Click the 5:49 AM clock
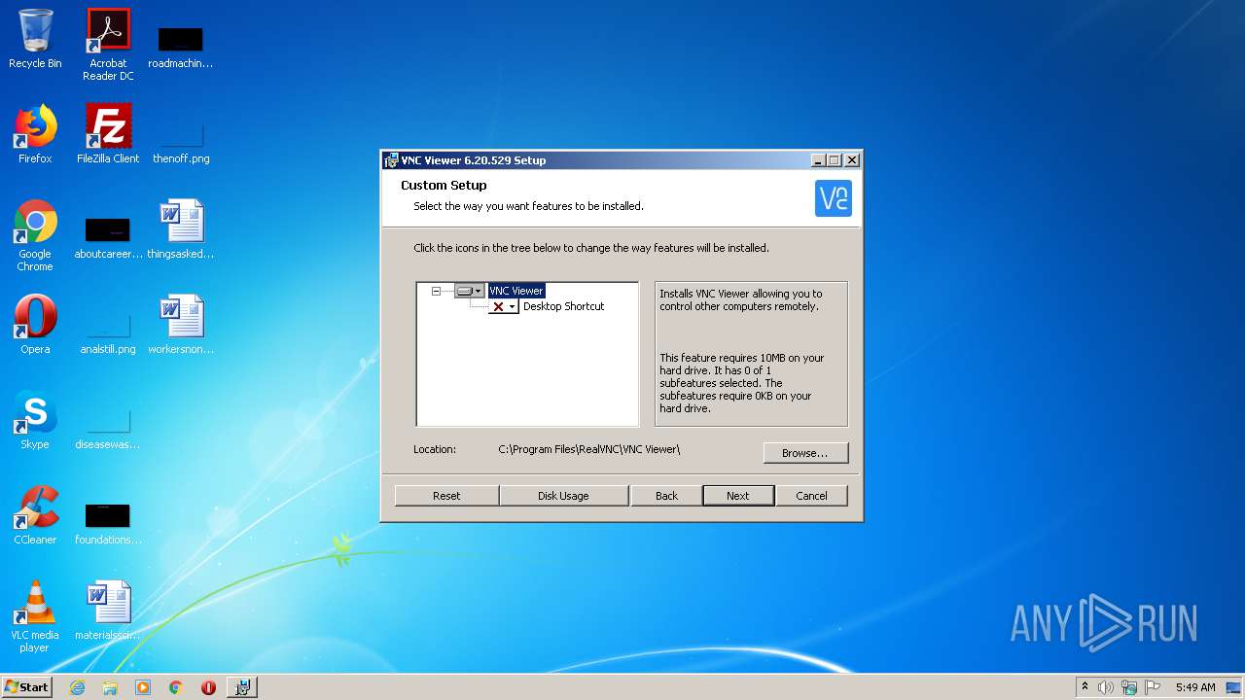This screenshot has width=1245, height=700. click(x=1195, y=687)
